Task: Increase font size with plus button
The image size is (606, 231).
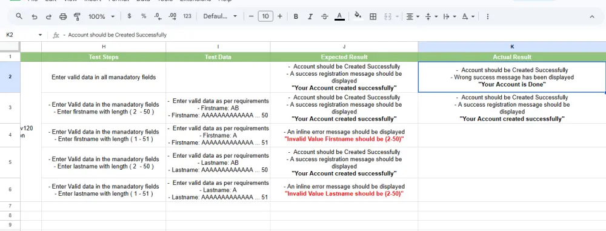Action: 280,16
